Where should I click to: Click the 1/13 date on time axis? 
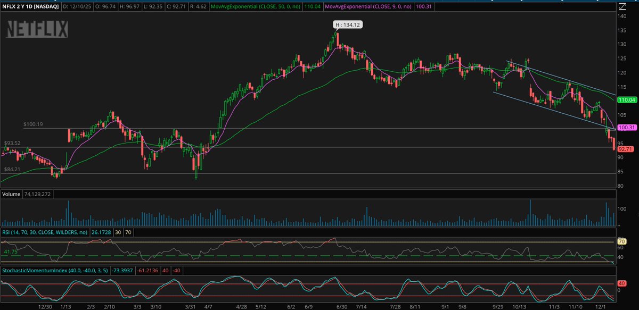pos(65,307)
